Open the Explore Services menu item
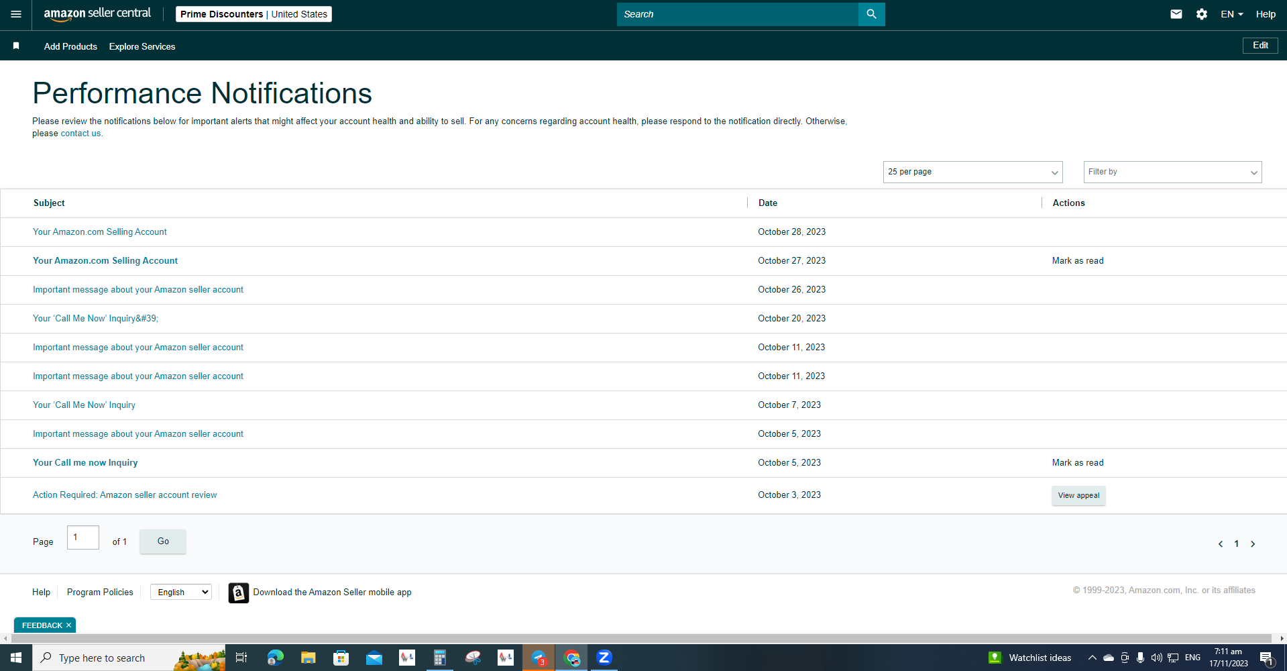This screenshot has width=1287, height=671. click(x=142, y=46)
